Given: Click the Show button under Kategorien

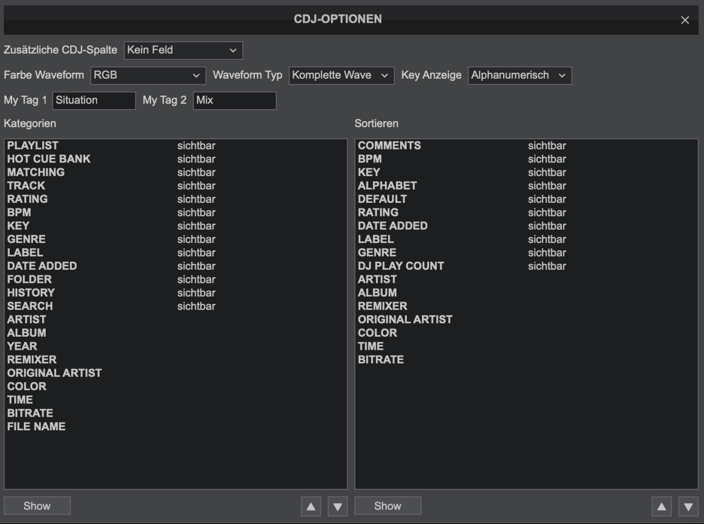Looking at the screenshot, I should pyautogui.click(x=36, y=506).
